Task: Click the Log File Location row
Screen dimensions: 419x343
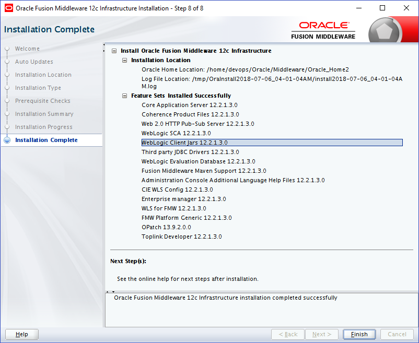Action: pos(272,82)
